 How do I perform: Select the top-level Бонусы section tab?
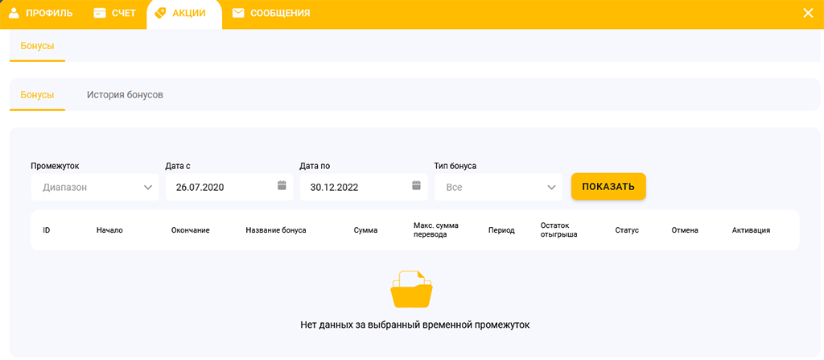(37, 46)
